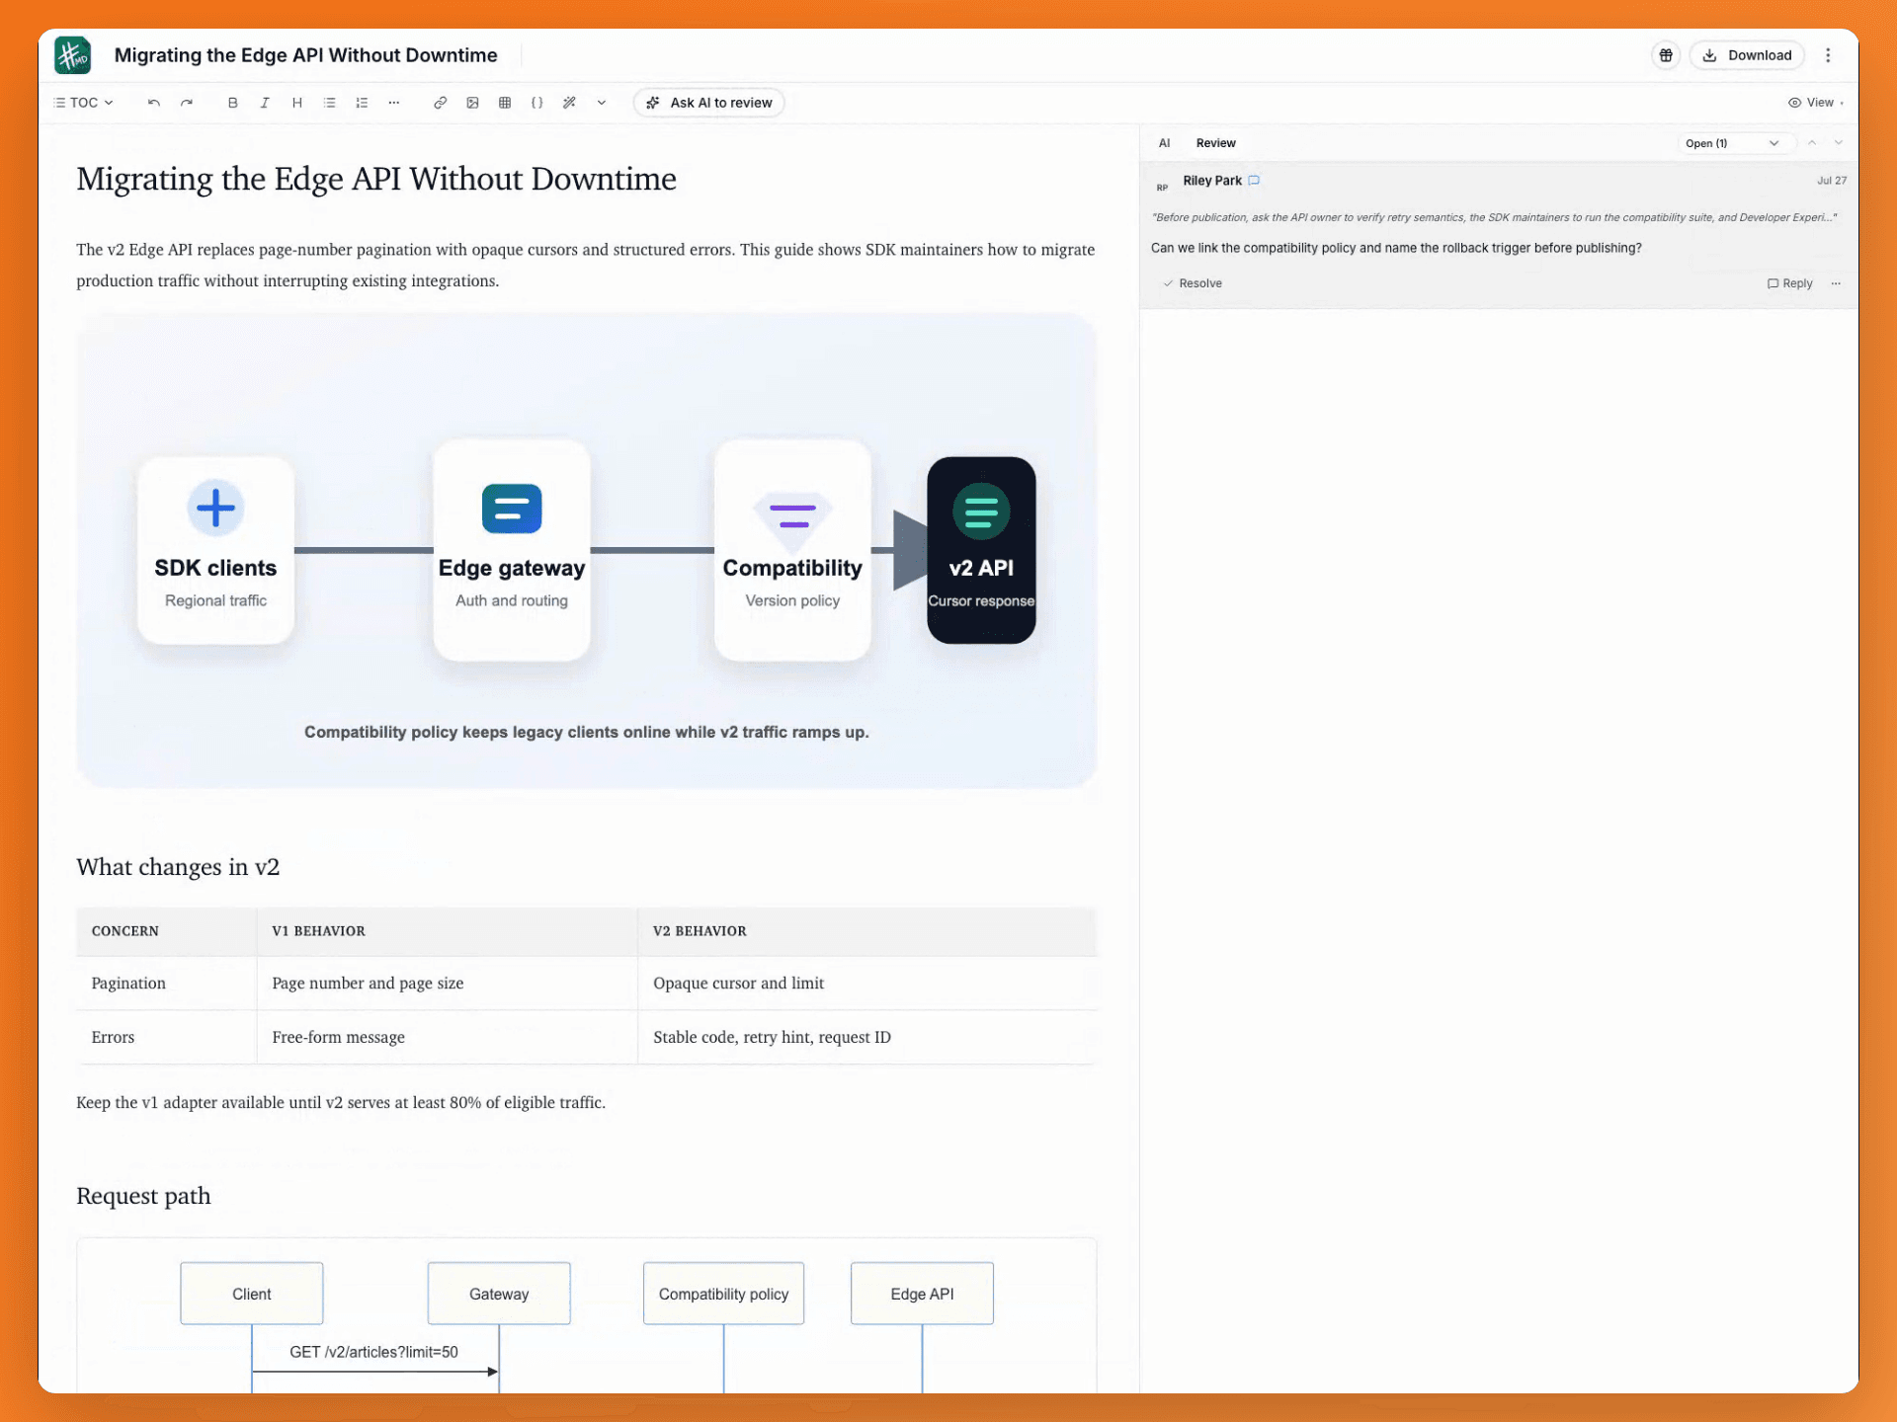The image size is (1897, 1422).
Task: Switch to the Review tab
Action: (x=1216, y=143)
